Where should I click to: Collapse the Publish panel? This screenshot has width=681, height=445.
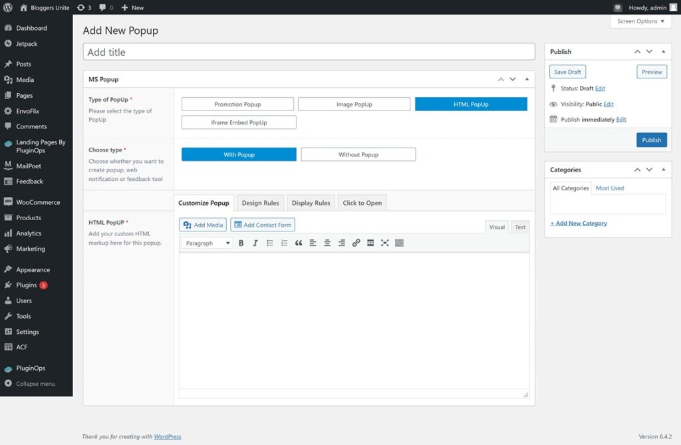pyautogui.click(x=663, y=51)
